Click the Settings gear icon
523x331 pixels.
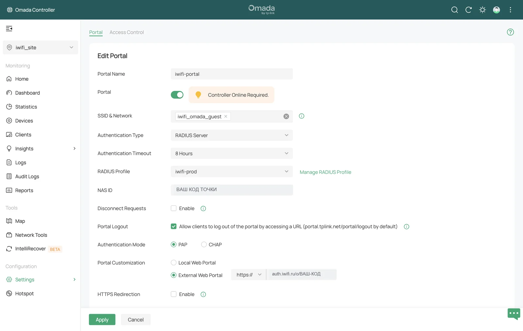9,279
